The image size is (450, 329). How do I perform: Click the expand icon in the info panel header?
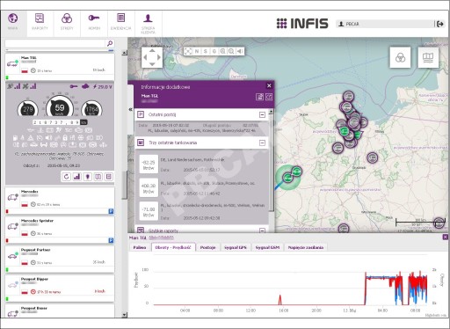click(269, 97)
